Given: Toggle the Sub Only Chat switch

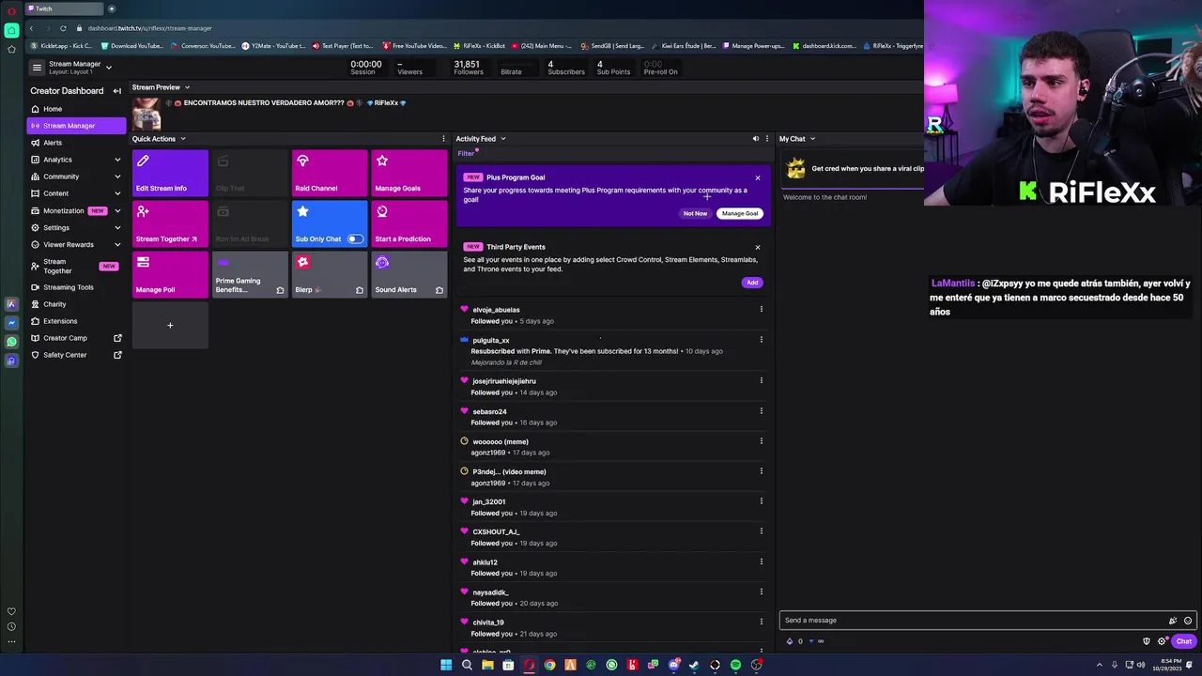Looking at the screenshot, I should (355, 238).
